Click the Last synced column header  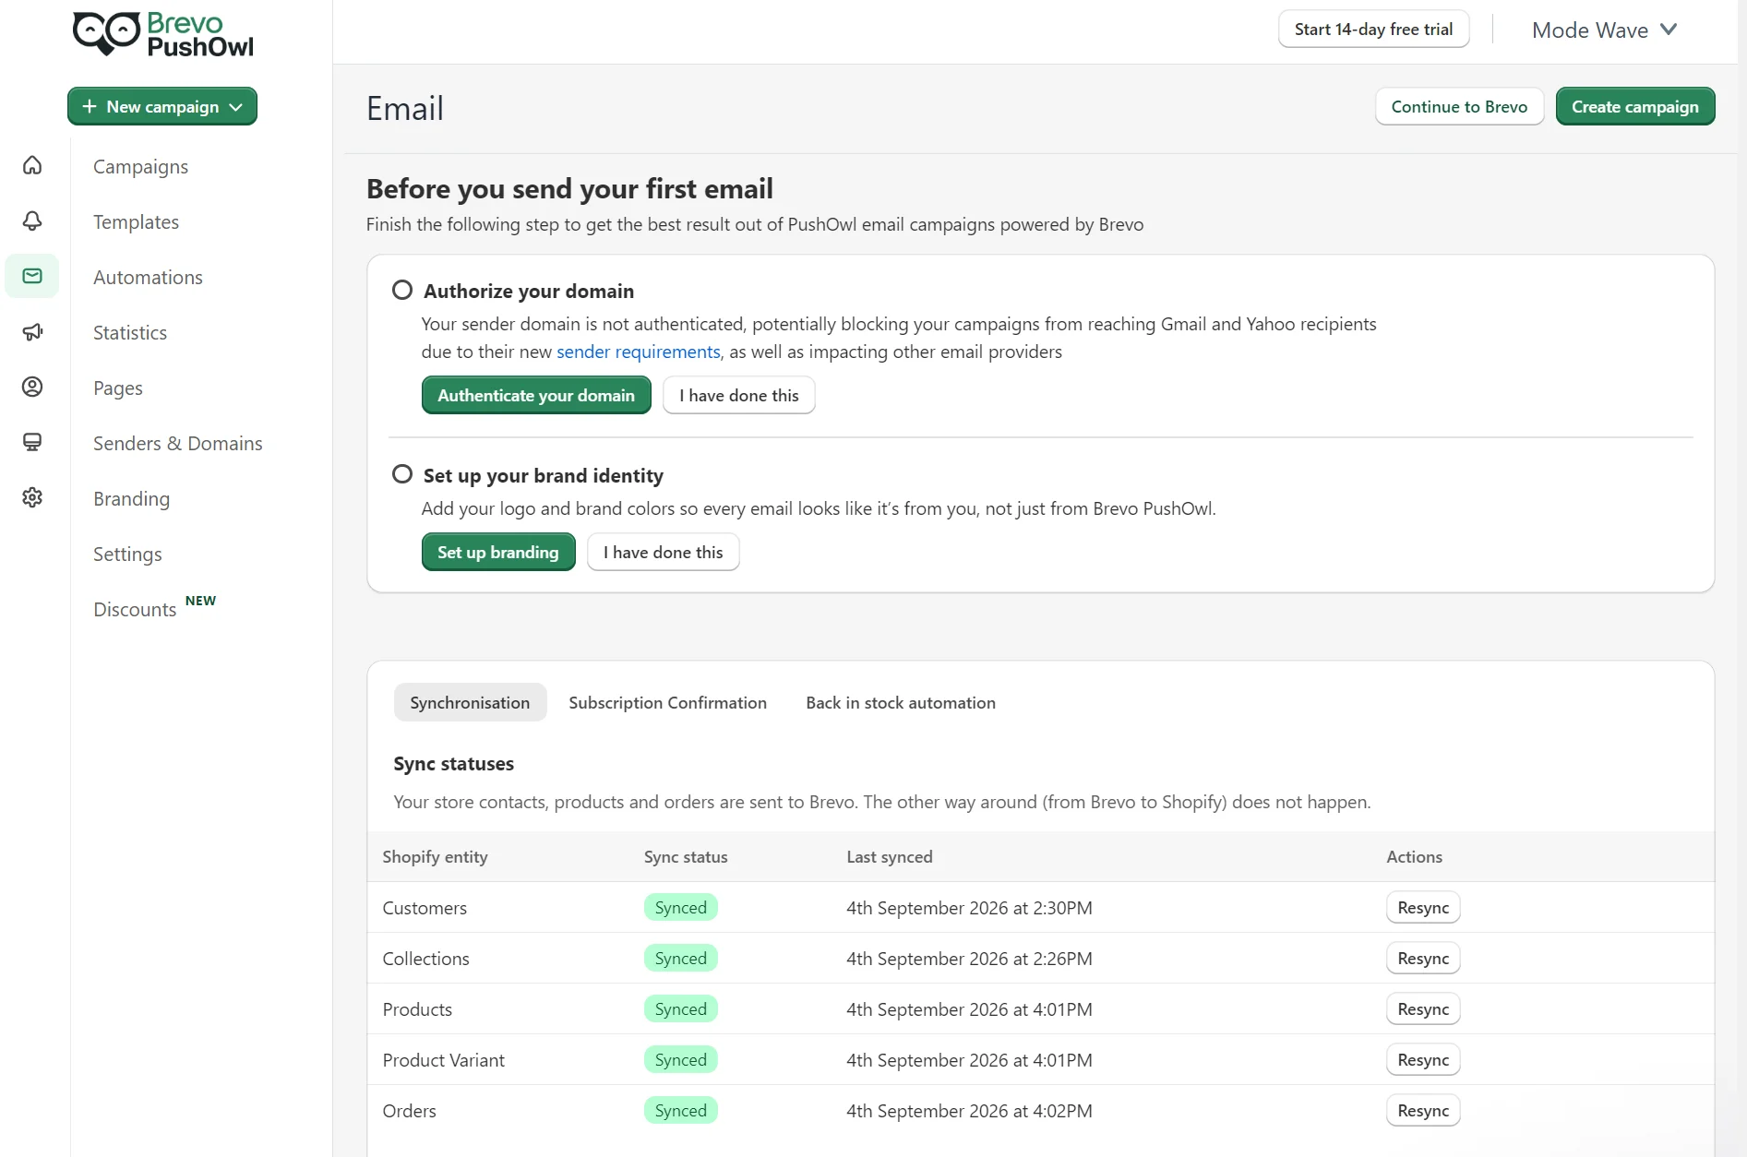pyautogui.click(x=890, y=856)
